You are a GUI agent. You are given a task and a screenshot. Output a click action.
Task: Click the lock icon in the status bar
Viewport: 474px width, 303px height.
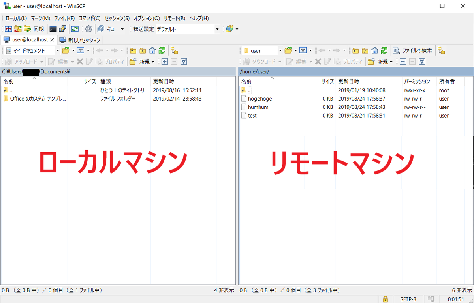pyautogui.click(x=385, y=299)
